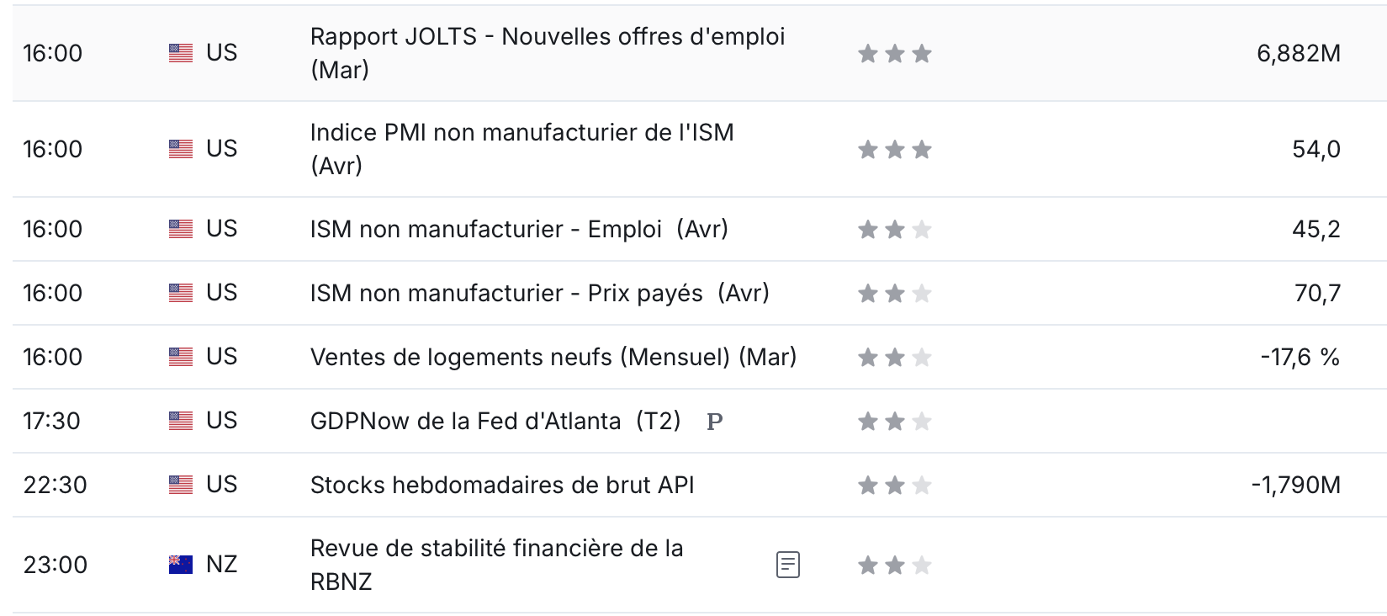The image size is (1387, 616).
Task: Open GDPNow de la Fed d'Atlanta event
Action: [x=495, y=421]
